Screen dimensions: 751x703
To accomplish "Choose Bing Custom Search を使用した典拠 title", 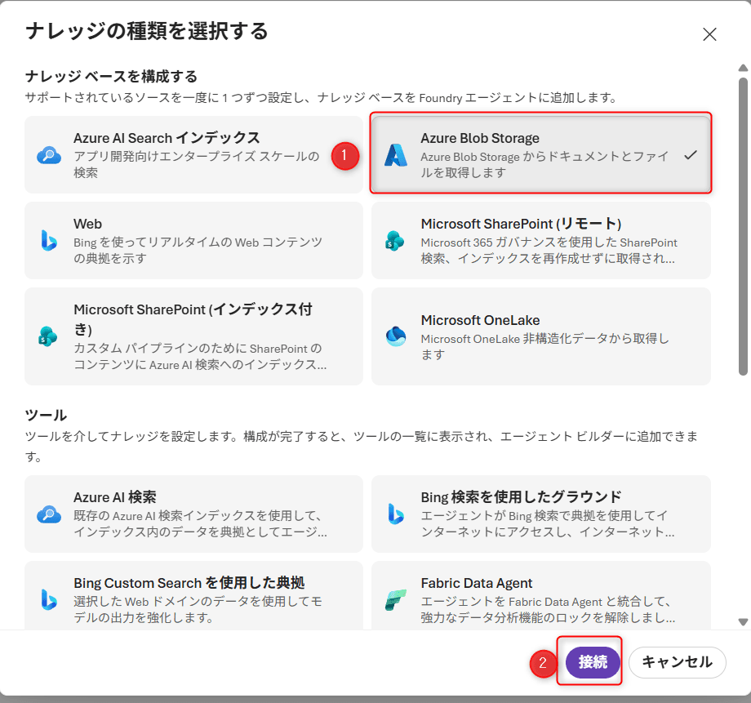I will [189, 583].
